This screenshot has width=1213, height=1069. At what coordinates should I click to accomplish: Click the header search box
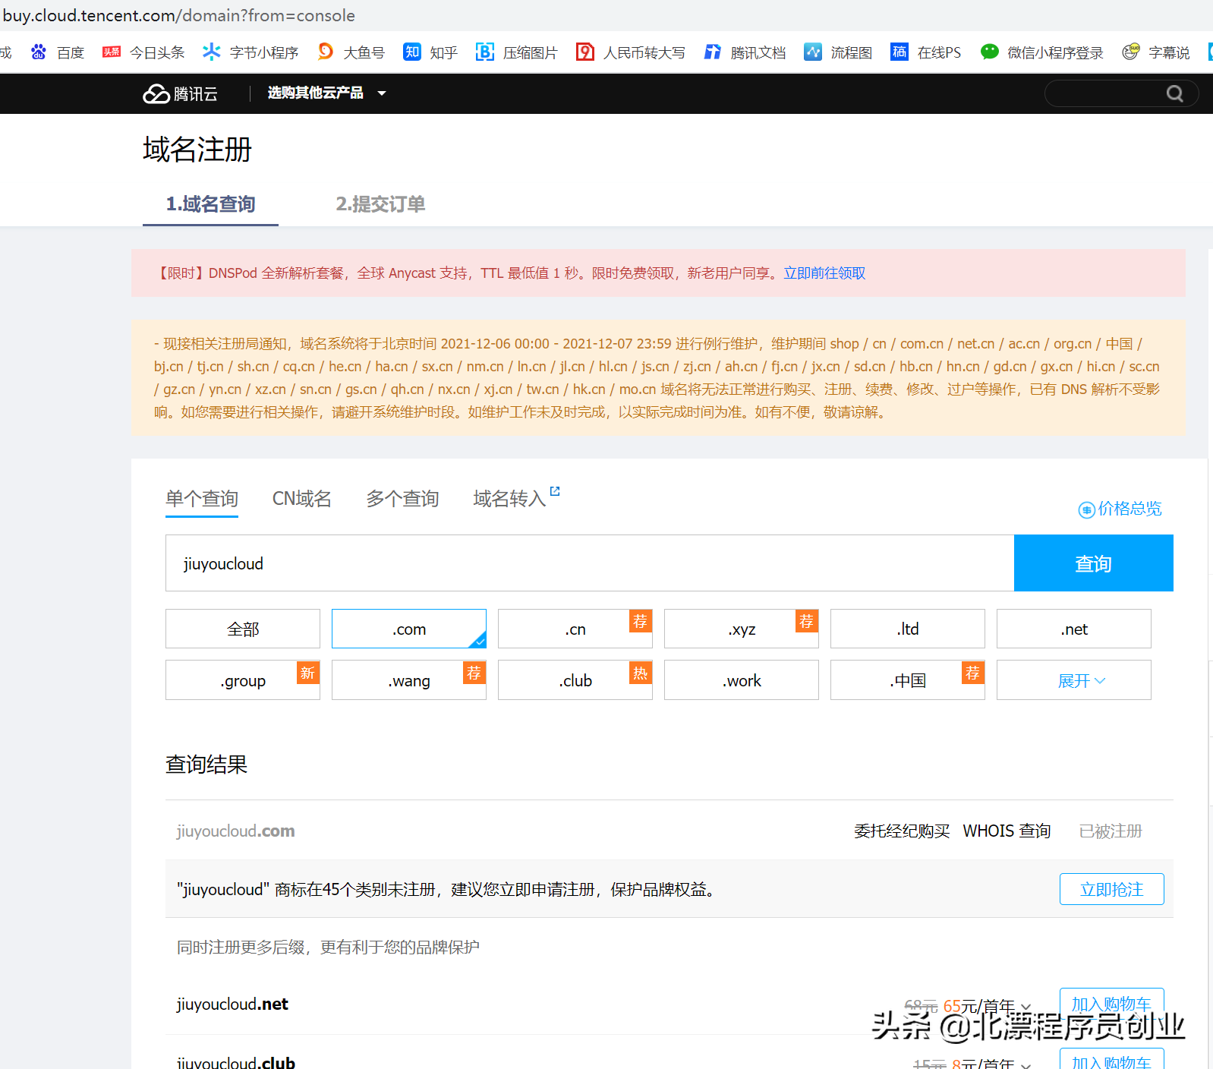[x=1121, y=93]
